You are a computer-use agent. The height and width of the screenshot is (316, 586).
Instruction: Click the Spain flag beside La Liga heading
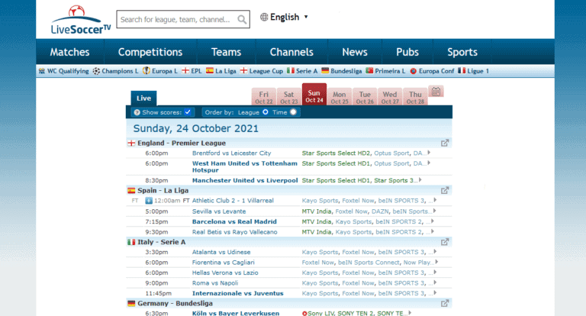tap(131, 191)
